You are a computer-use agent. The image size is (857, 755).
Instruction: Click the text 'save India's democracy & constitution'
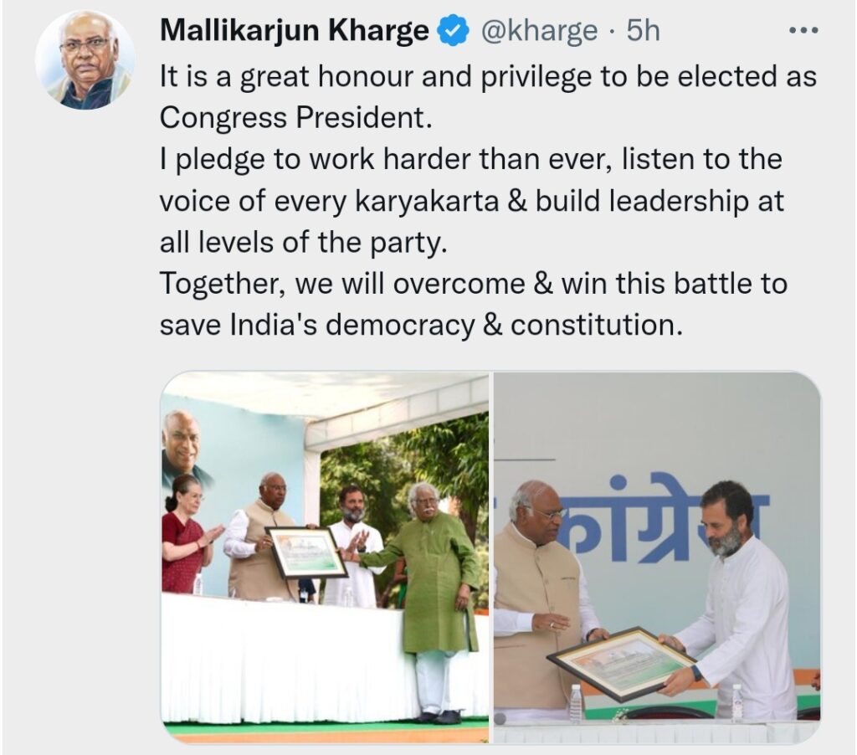tap(422, 326)
